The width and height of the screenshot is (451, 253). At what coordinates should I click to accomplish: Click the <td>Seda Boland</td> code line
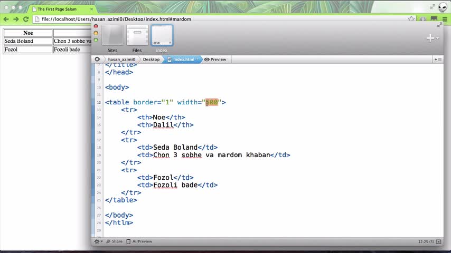[177, 148]
